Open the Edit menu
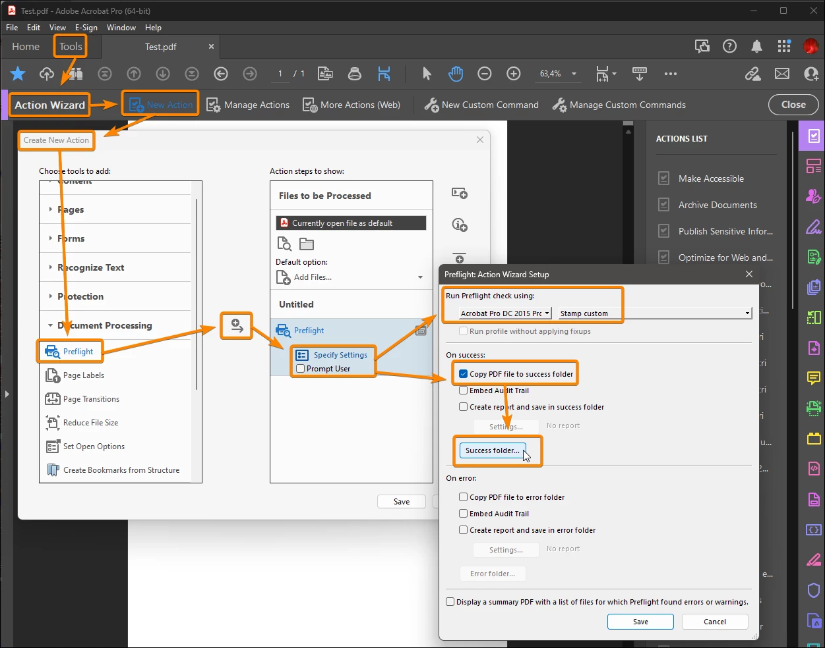Screen dimensions: 825x648 (x=34, y=28)
